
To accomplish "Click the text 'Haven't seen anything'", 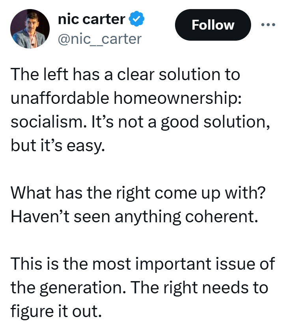I will pyautogui.click(x=96, y=217).
